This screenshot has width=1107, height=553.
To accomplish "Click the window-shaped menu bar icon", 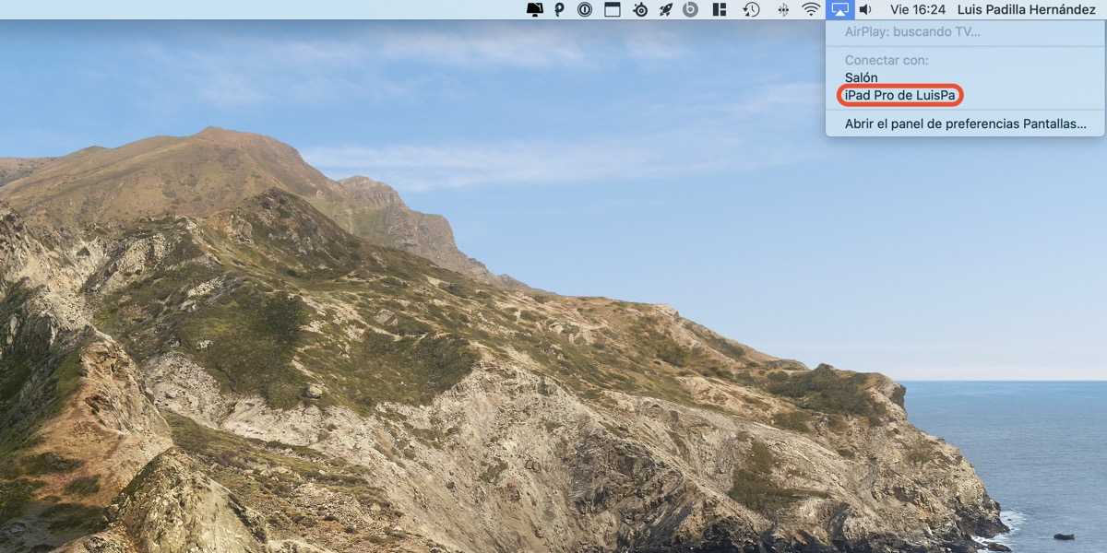I will coord(612,9).
